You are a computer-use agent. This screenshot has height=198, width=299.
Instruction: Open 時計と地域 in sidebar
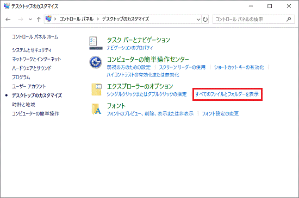point(23,104)
